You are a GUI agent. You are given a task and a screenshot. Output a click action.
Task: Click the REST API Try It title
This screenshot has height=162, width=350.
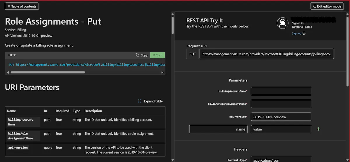(x=205, y=20)
